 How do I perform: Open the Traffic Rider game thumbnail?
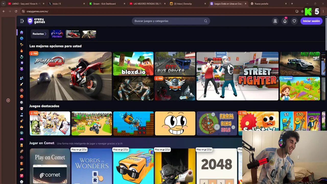[x=71, y=76]
